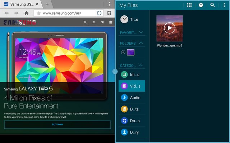
Task: Open the Samsung account profile icon
Action: point(94,22)
